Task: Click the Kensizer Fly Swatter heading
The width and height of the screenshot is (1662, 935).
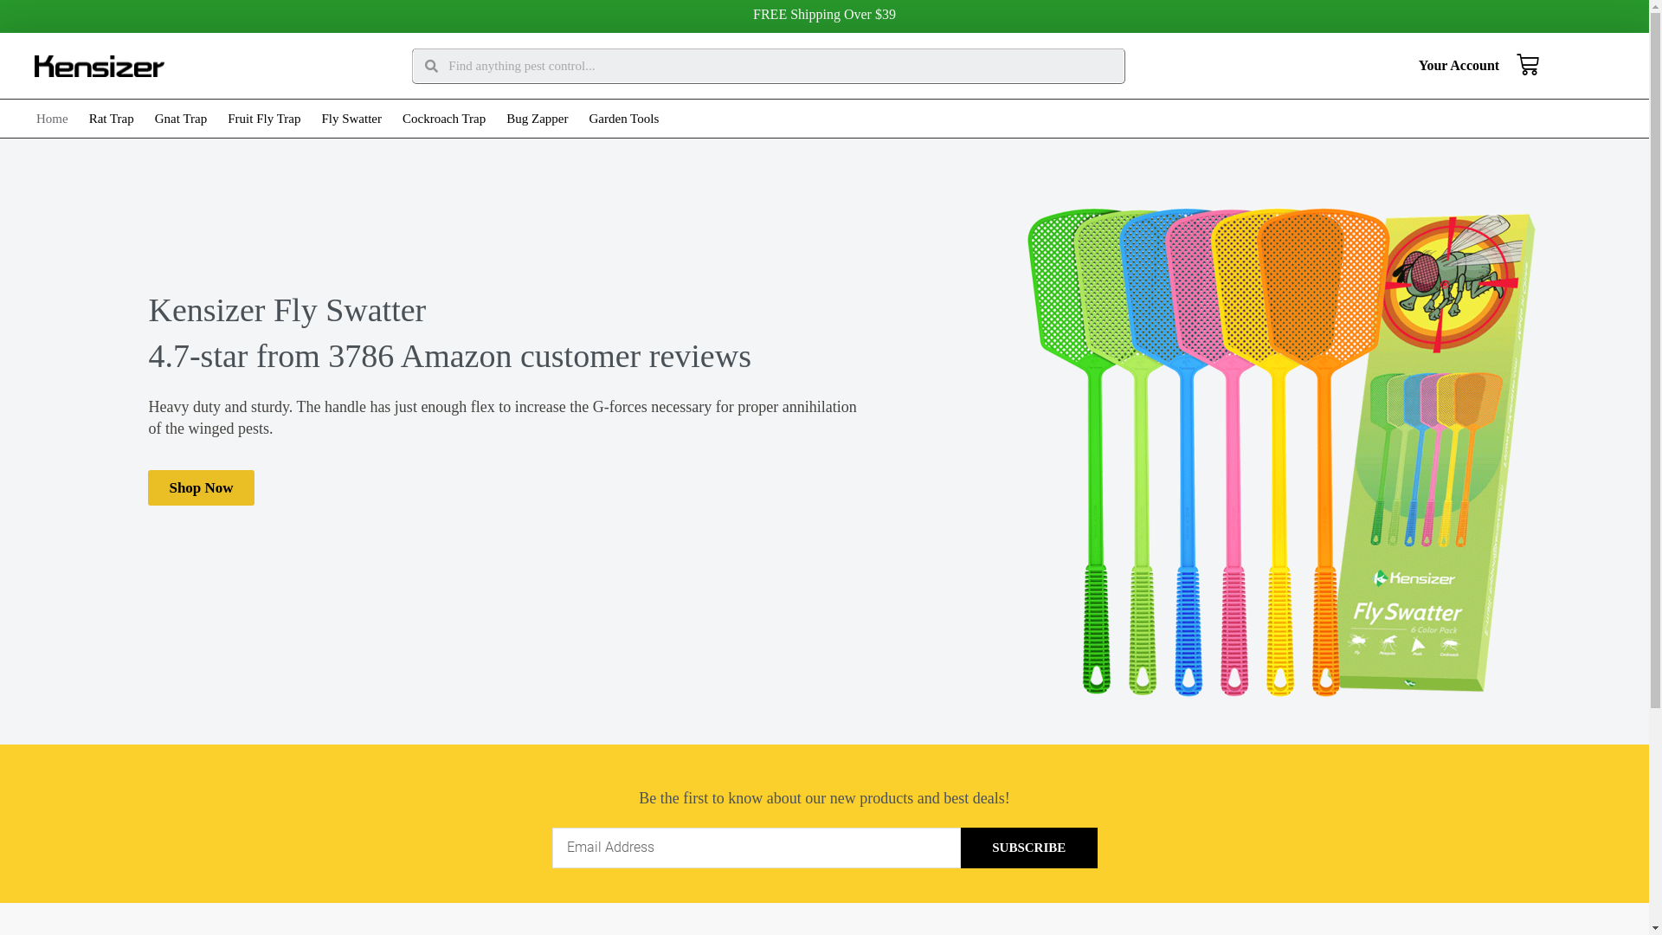Action: point(287,310)
